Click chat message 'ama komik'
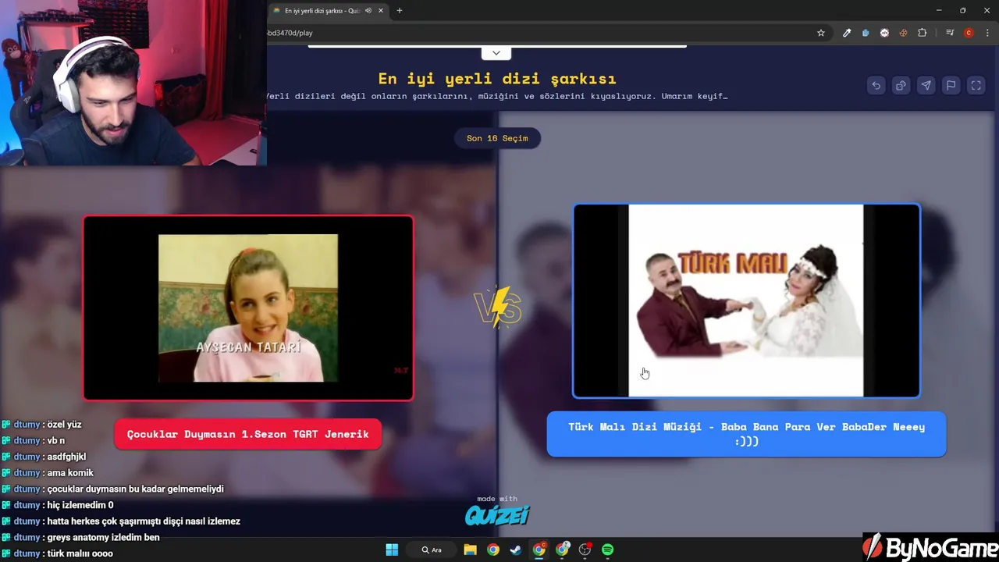Screen dimensions: 999x562 (x=69, y=473)
